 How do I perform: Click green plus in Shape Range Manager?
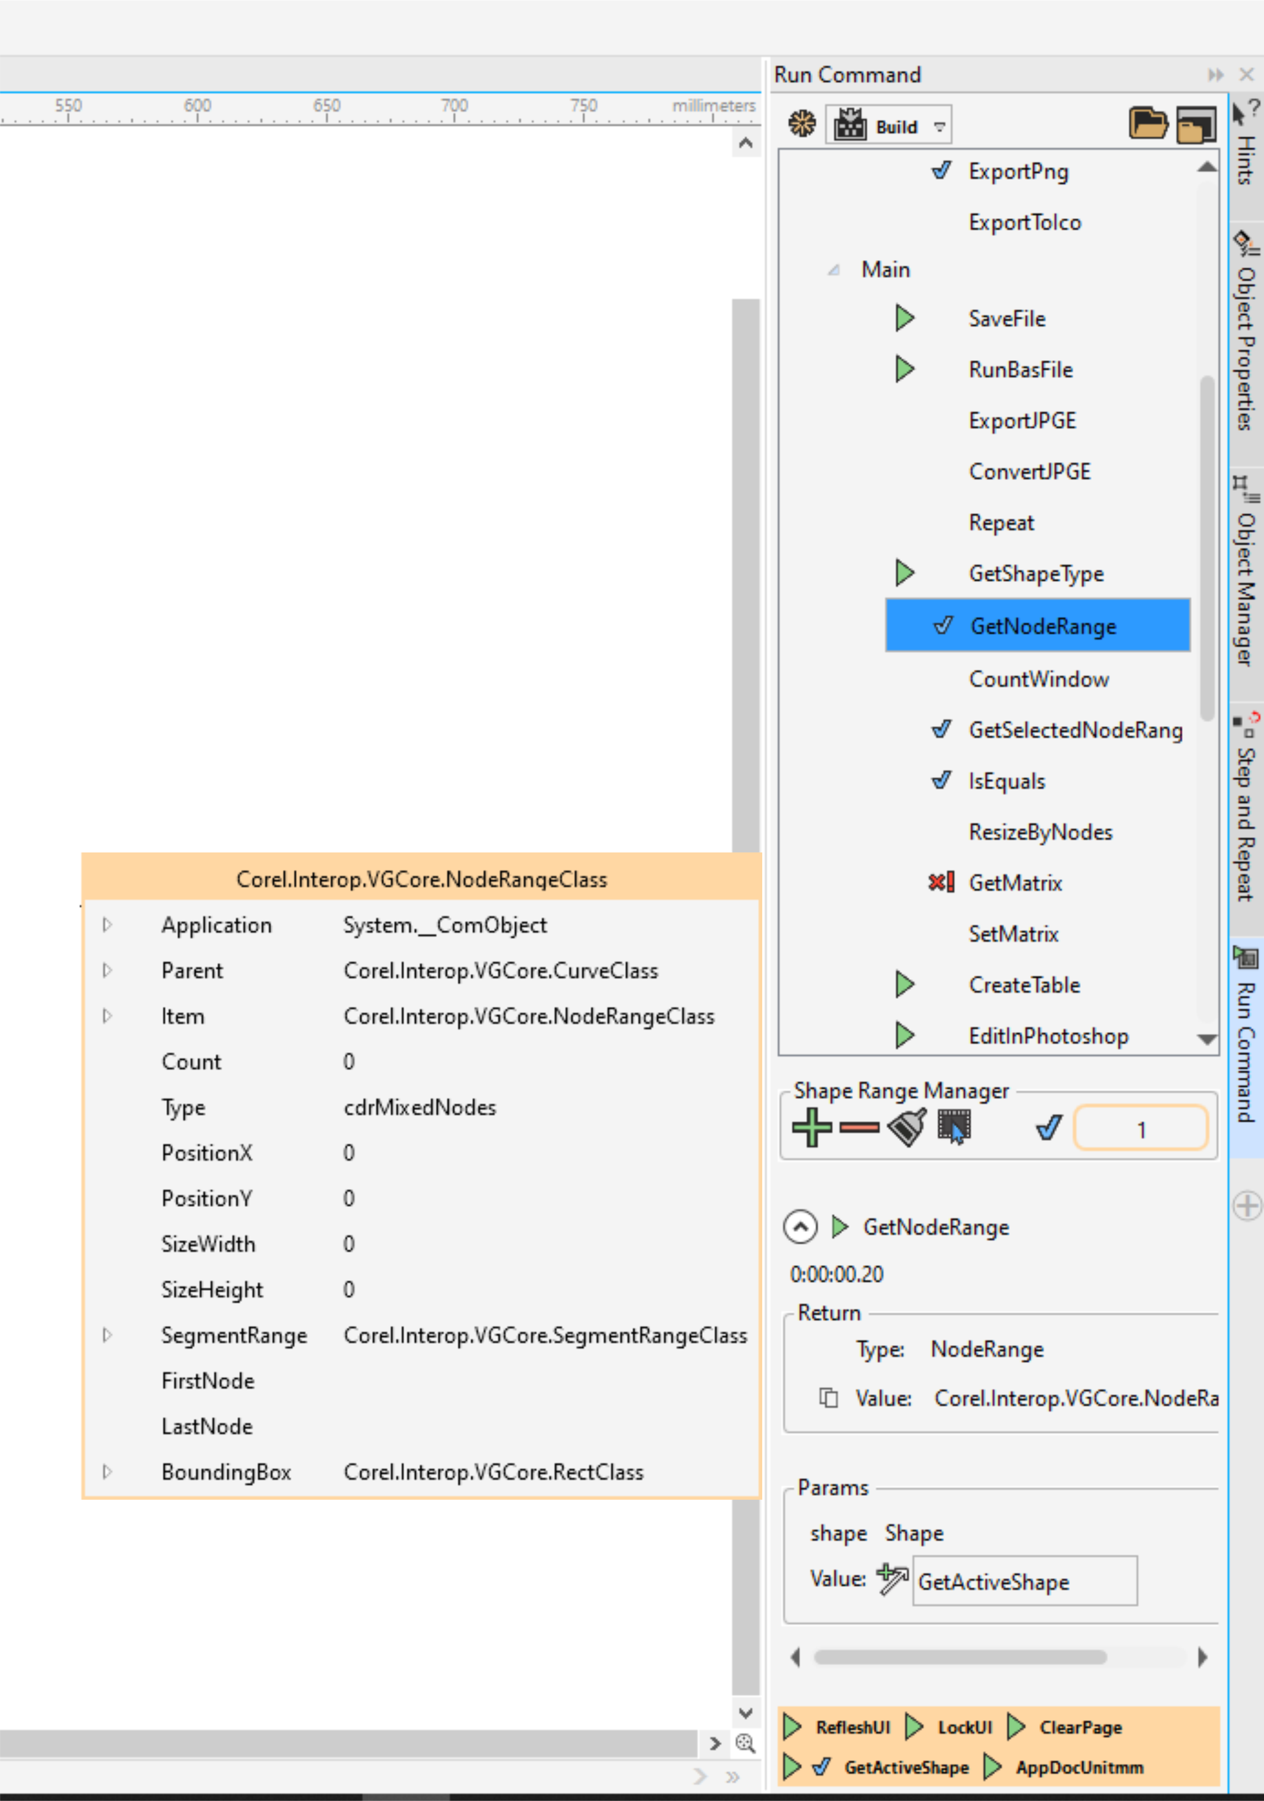pos(812,1128)
